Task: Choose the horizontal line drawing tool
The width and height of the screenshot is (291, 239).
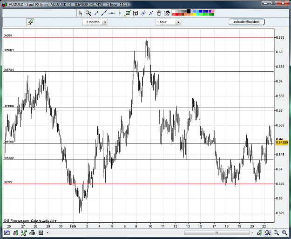Action: click(x=112, y=13)
